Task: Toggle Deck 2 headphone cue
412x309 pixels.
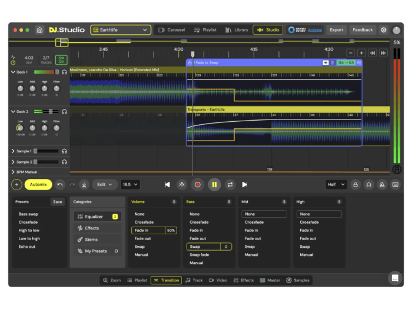Action: (64, 112)
